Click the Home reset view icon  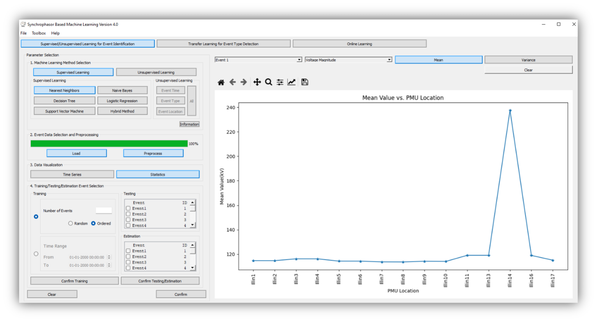tap(221, 82)
